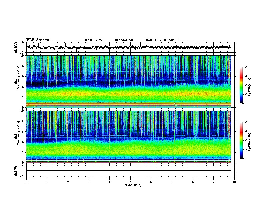Image resolution: width=264 pixels, height=204 pixels.
Task: Click the ch.2 spectrogram "6" kHz tick label
Action: pos(23,132)
